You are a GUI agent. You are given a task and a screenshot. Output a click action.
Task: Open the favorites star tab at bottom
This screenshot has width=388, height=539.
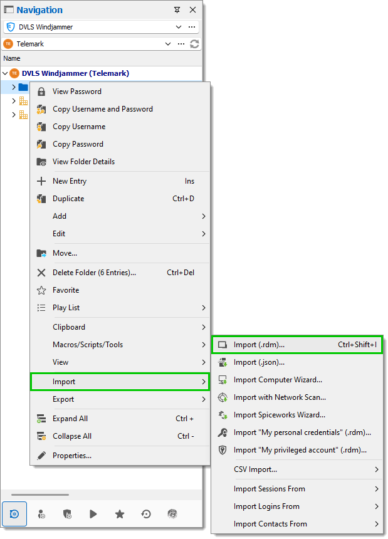(x=120, y=515)
